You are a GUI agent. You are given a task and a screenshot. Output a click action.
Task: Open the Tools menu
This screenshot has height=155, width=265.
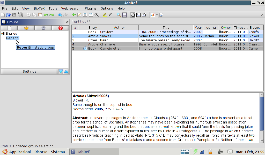tap(53, 9)
